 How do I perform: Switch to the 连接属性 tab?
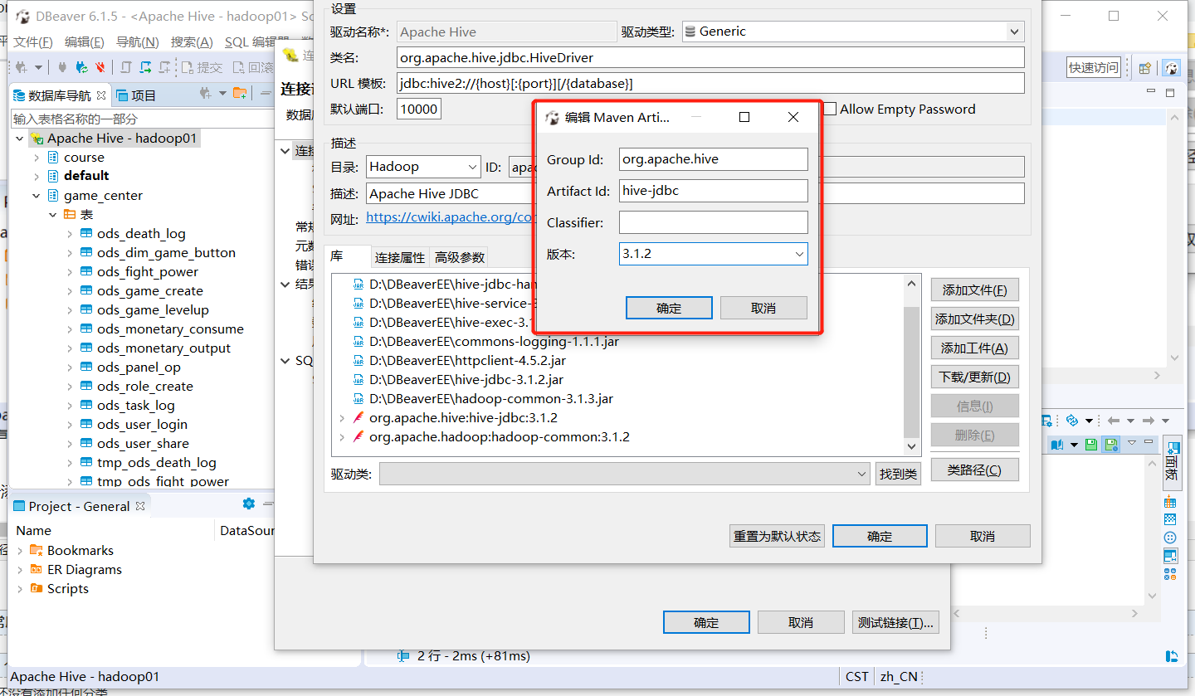pyautogui.click(x=400, y=257)
